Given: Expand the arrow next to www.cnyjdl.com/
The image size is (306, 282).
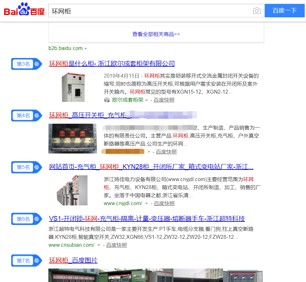Looking at the screenshot, I should pos(146,204).
